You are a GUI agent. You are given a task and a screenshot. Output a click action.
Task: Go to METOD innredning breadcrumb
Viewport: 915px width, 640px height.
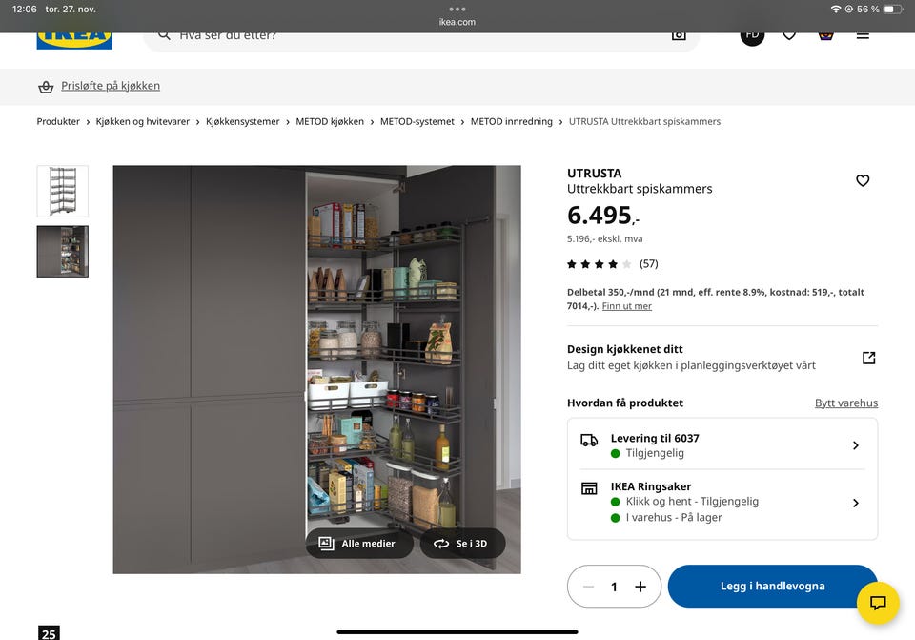[512, 121]
